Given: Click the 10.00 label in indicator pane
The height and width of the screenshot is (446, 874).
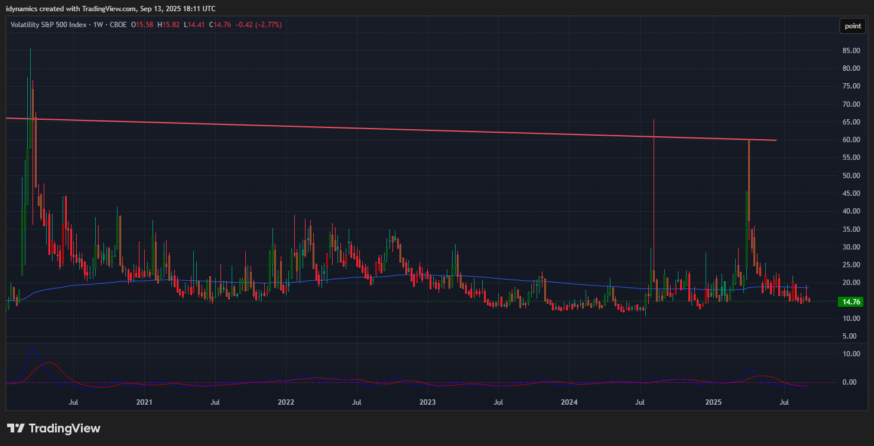Looking at the screenshot, I should point(850,354).
